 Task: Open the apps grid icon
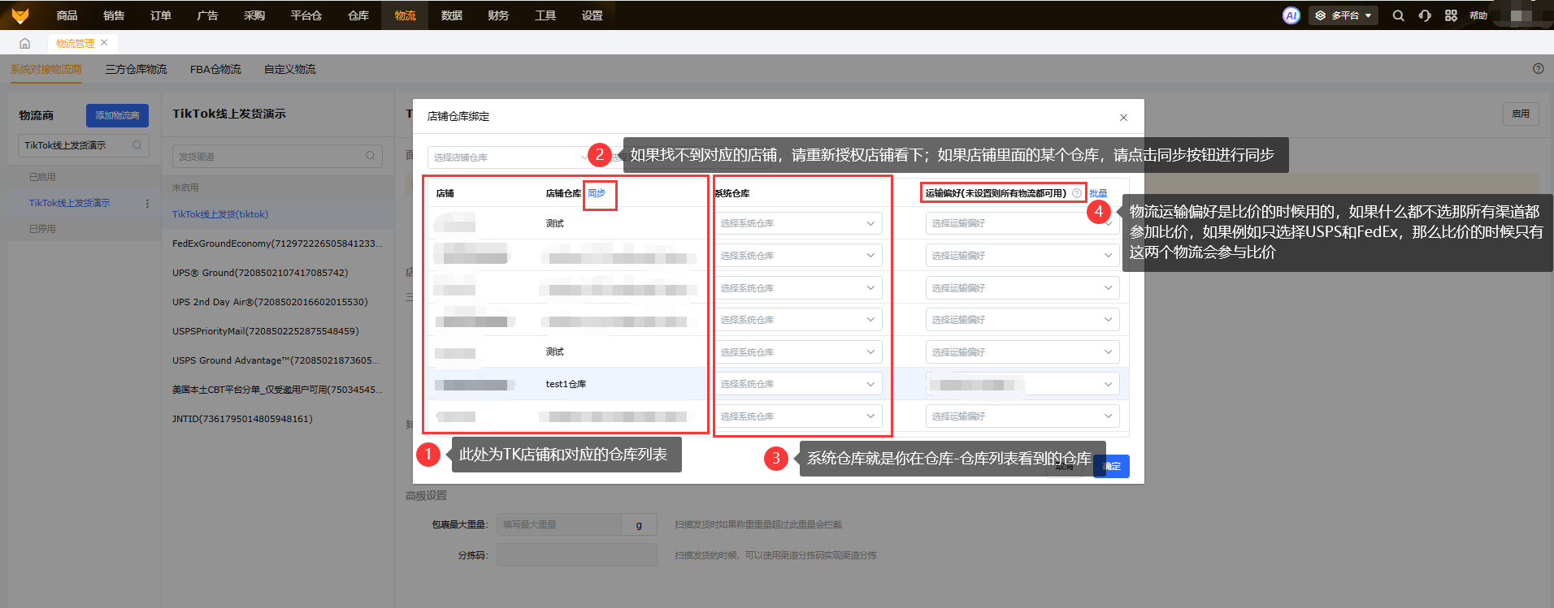pyautogui.click(x=1451, y=15)
